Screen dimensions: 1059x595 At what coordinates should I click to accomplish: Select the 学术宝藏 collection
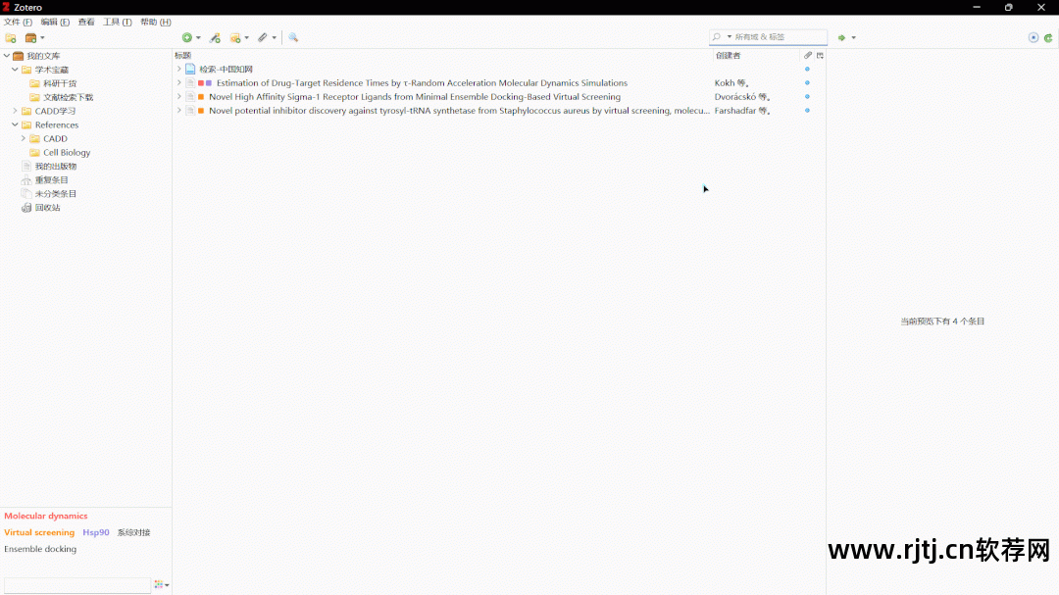[x=51, y=70]
